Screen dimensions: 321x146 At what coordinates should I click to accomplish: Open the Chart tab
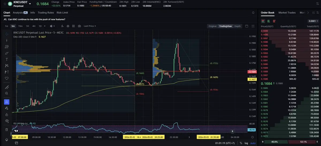point(7,13)
